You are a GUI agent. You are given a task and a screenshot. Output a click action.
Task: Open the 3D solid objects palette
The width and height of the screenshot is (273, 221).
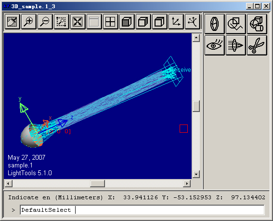[257, 24]
